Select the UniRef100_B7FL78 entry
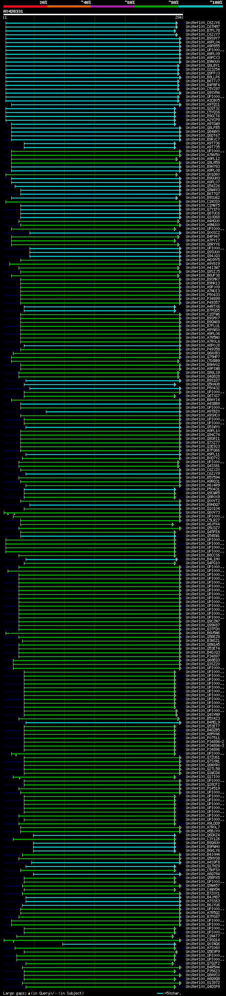226x996 pixels. coord(202,30)
